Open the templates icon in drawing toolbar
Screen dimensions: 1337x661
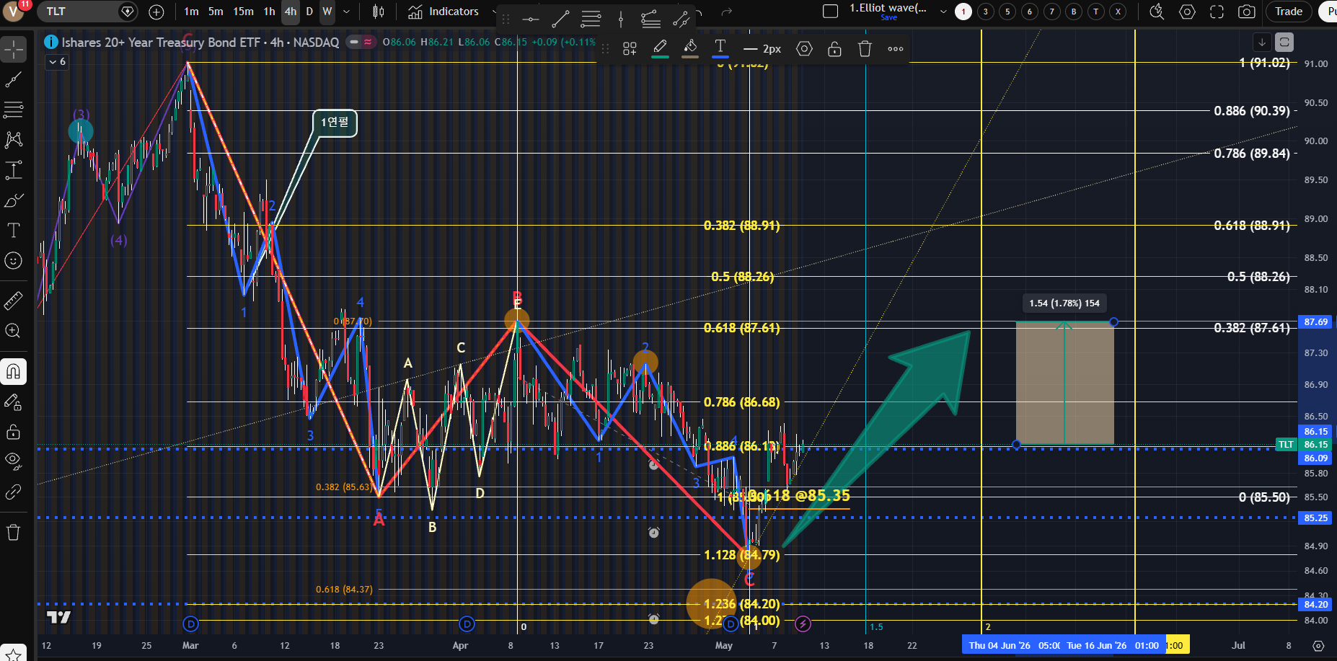630,49
